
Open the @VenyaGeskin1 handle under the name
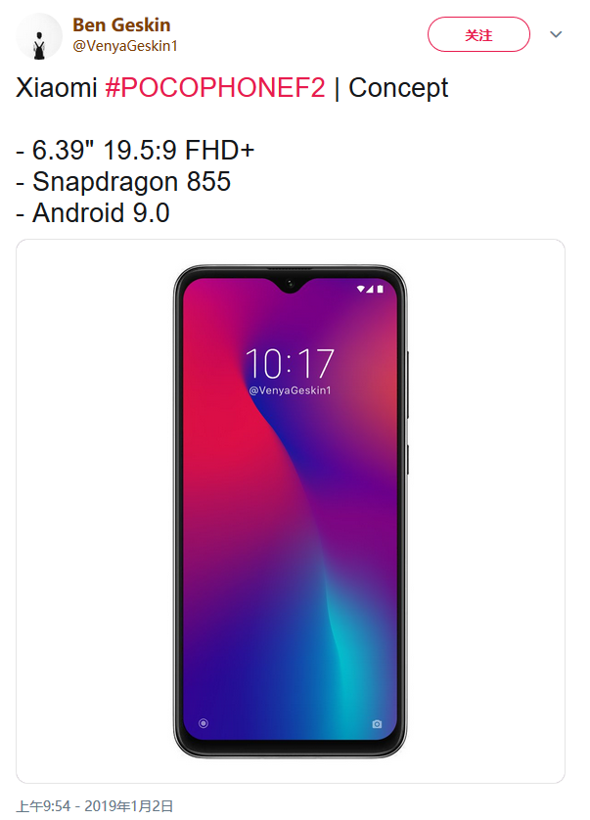125,46
